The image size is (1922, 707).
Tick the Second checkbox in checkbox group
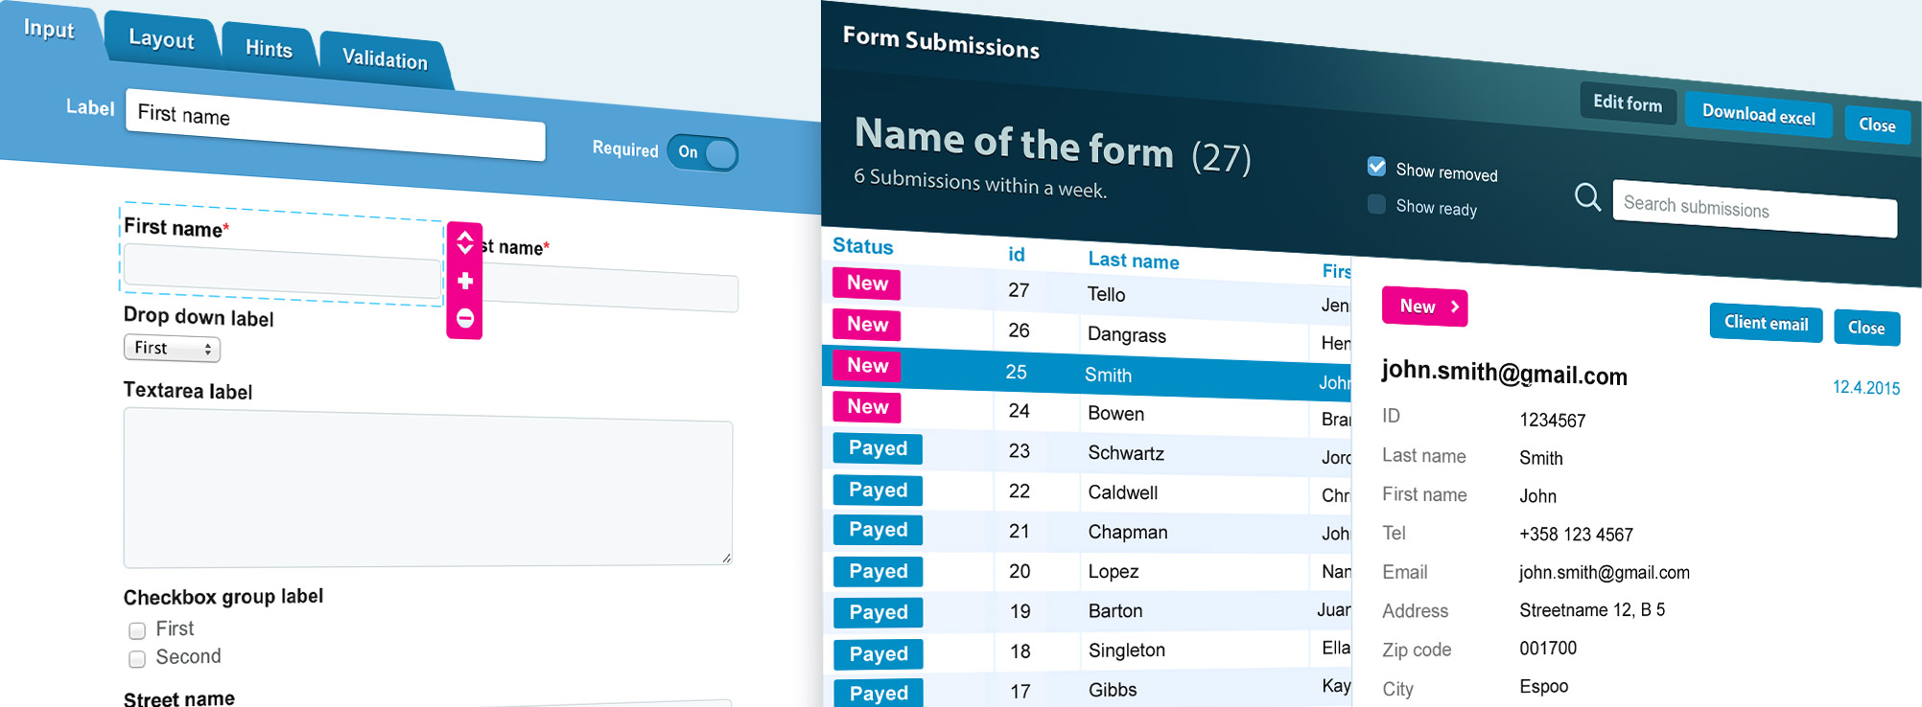pyautogui.click(x=137, y=659)
